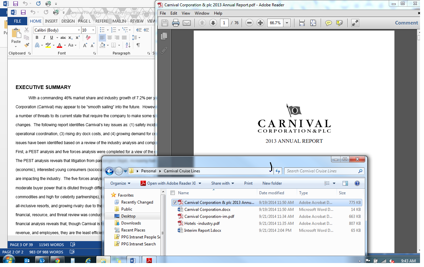This screenshot has height=267, width=424.
Task: Open the Organize dropdown in Explorer
Action: pos(120,183)
